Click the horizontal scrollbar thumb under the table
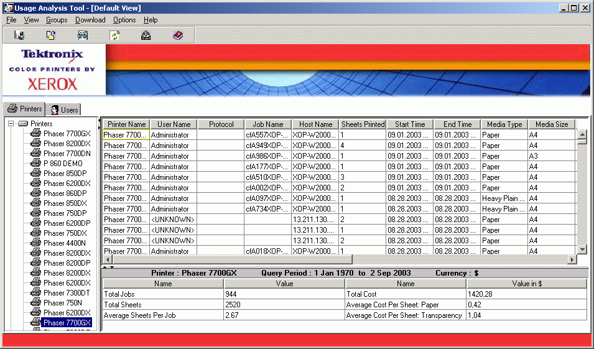The height and width of the screenshot is (349, 594). pyautogui.click(x=232, y=259)
